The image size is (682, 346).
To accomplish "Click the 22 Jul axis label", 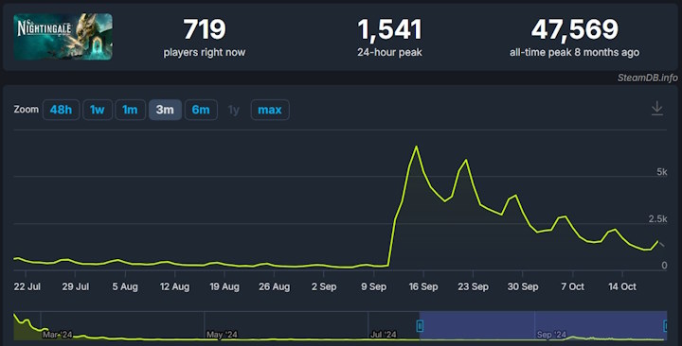I will pyautogui.click(x=27, y=286).
